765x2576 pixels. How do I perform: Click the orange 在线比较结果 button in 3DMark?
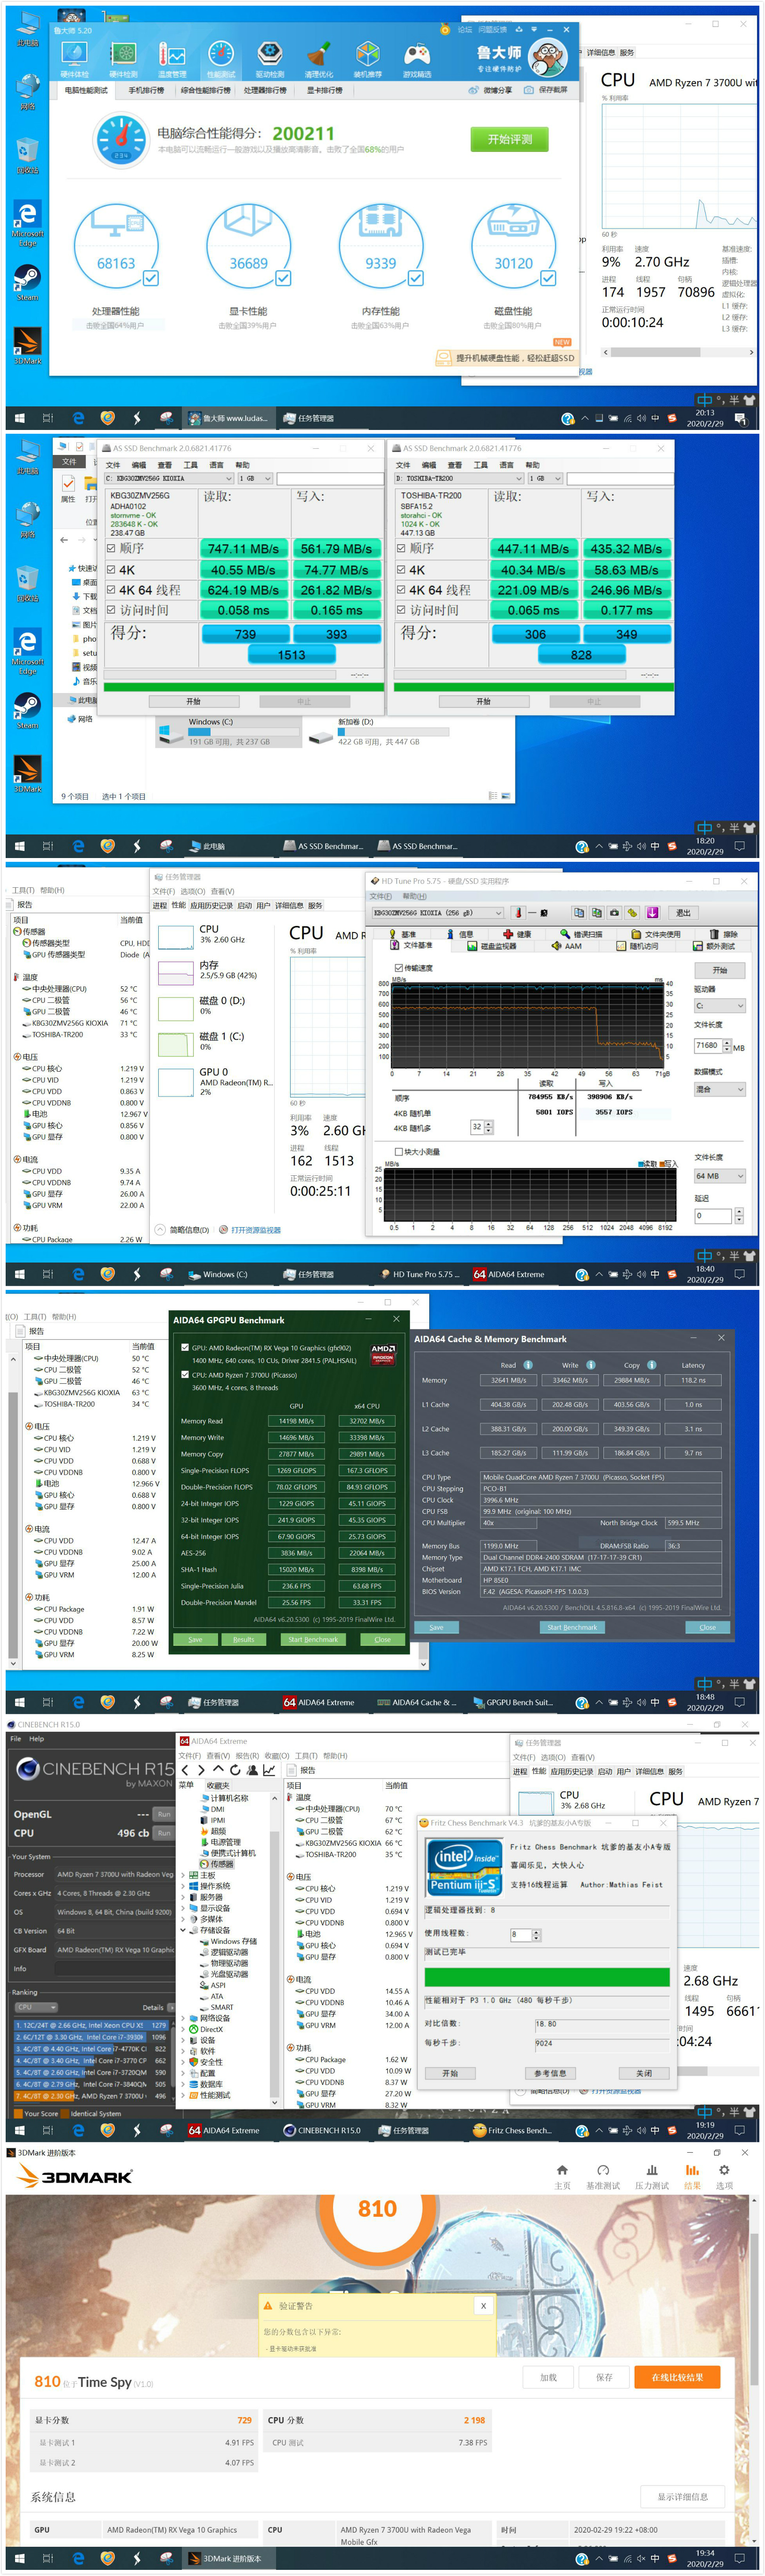(x=677, y=2377)
